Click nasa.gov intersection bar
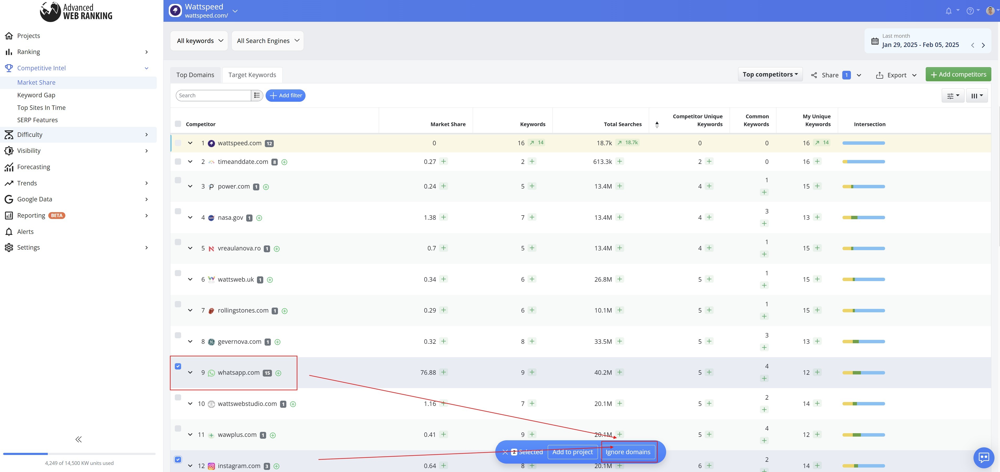This screenshot has width=1000, height=472. 863,218
